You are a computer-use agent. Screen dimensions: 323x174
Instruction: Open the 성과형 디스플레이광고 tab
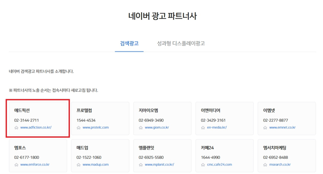181,43
